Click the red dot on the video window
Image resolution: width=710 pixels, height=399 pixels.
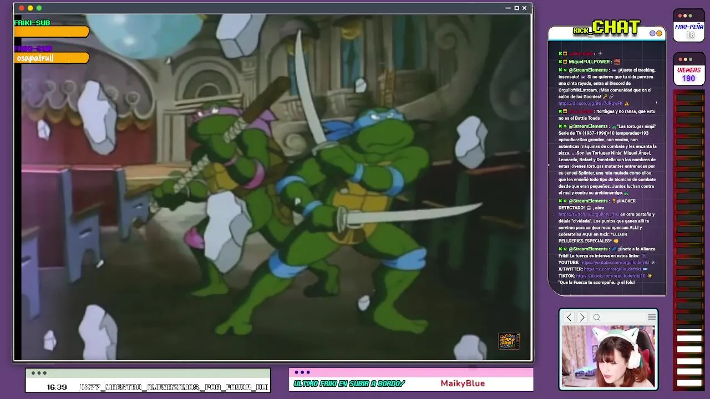(x=22, y=8)
